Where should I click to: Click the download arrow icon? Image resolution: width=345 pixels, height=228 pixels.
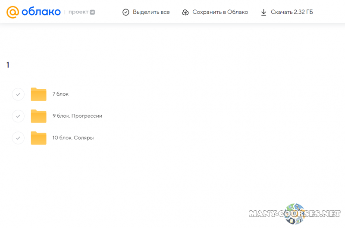pos(264,12)
